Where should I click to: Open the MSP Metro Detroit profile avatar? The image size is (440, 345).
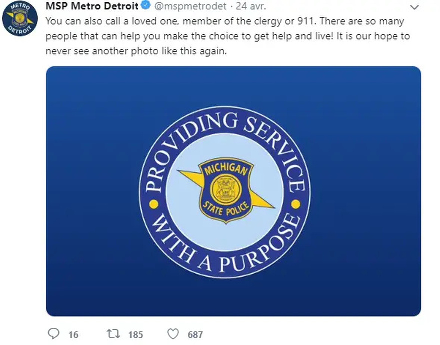coord(20,18)
